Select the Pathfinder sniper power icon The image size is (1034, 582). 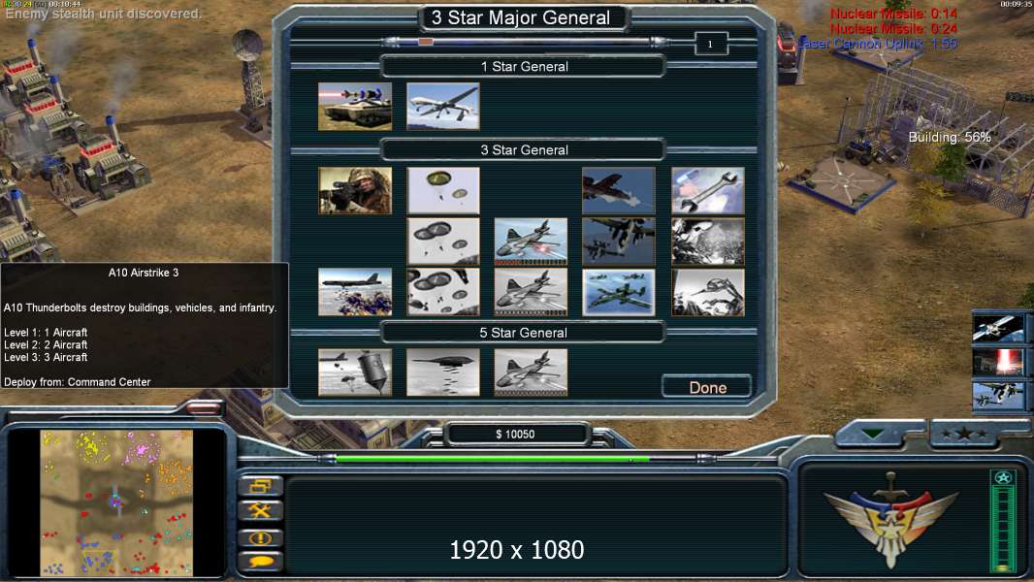tap(355, 190)
